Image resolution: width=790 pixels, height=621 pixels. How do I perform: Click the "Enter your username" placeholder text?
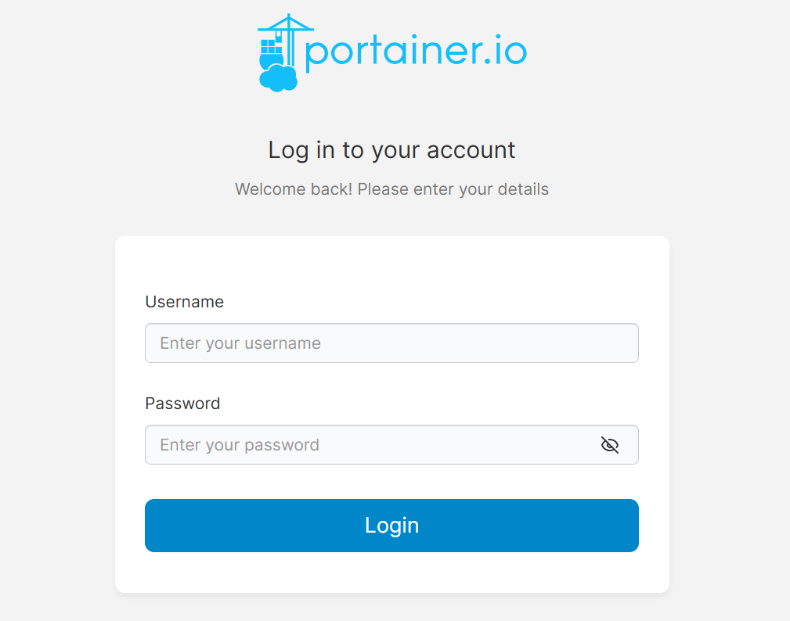240,343
